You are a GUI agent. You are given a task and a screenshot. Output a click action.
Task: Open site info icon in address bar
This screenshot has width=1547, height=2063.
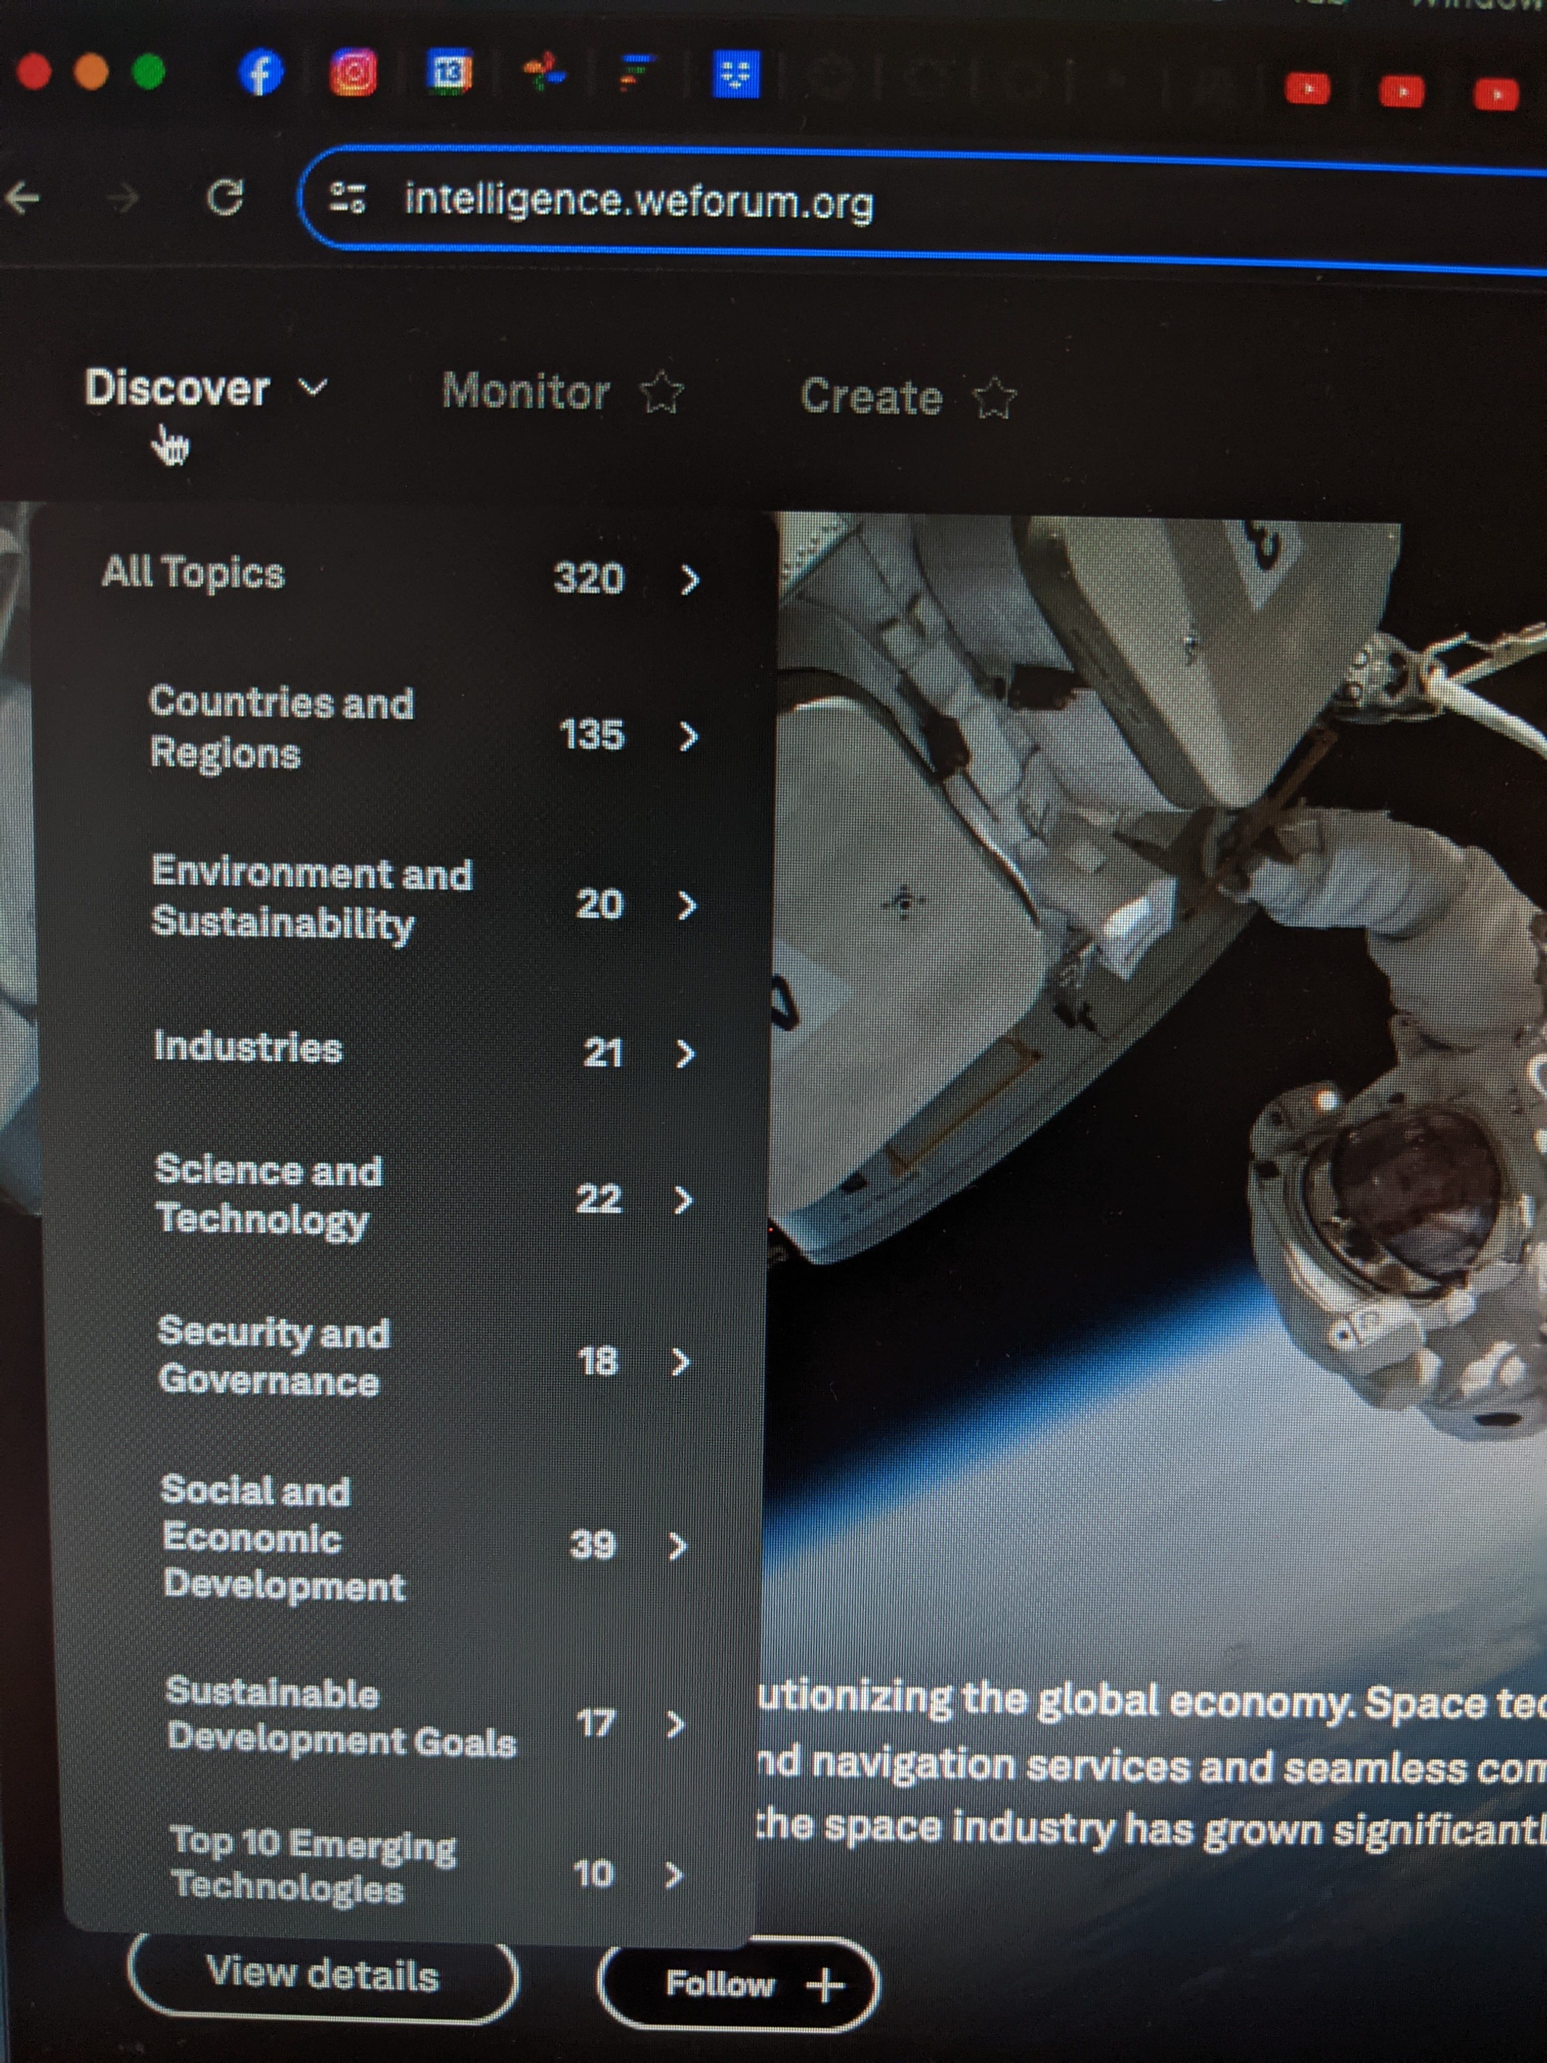(x=348, y=197)
